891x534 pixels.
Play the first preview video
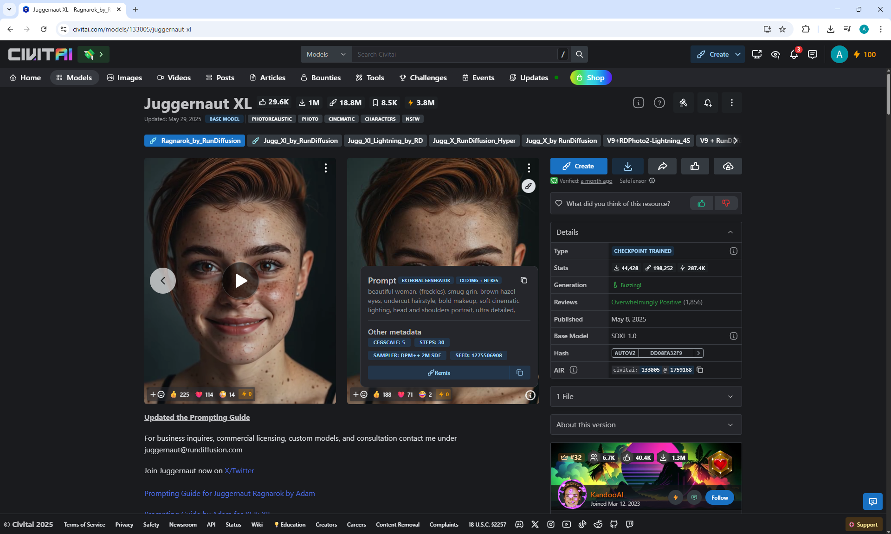click(240, 280)
